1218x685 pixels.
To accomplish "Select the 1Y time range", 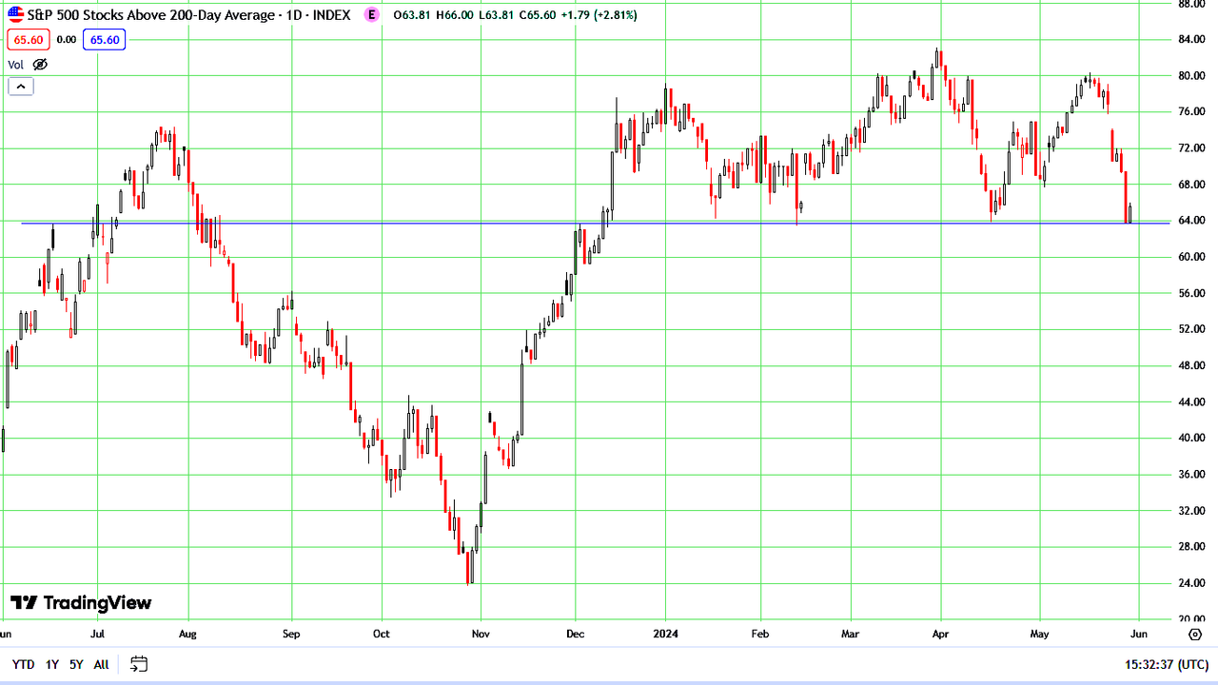I will [x=52, y=664].
